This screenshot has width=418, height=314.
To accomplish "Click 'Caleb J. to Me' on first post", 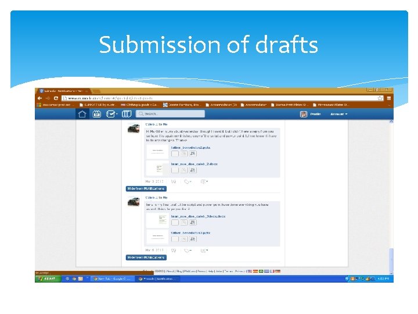I will (x=157, y=124).
